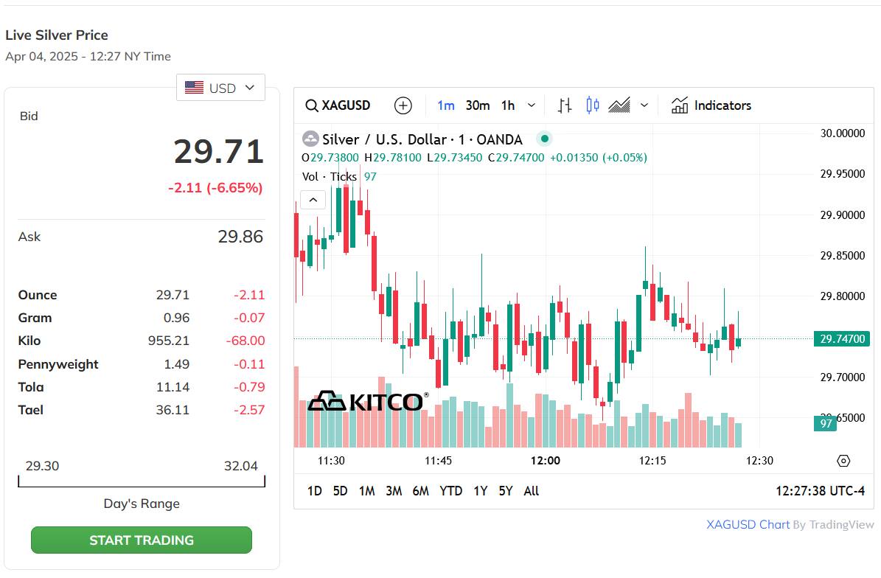The height and width of the screenshot is (578, 881).
Task: Click the Day's Range bar
Action: [x=142, y=481]
